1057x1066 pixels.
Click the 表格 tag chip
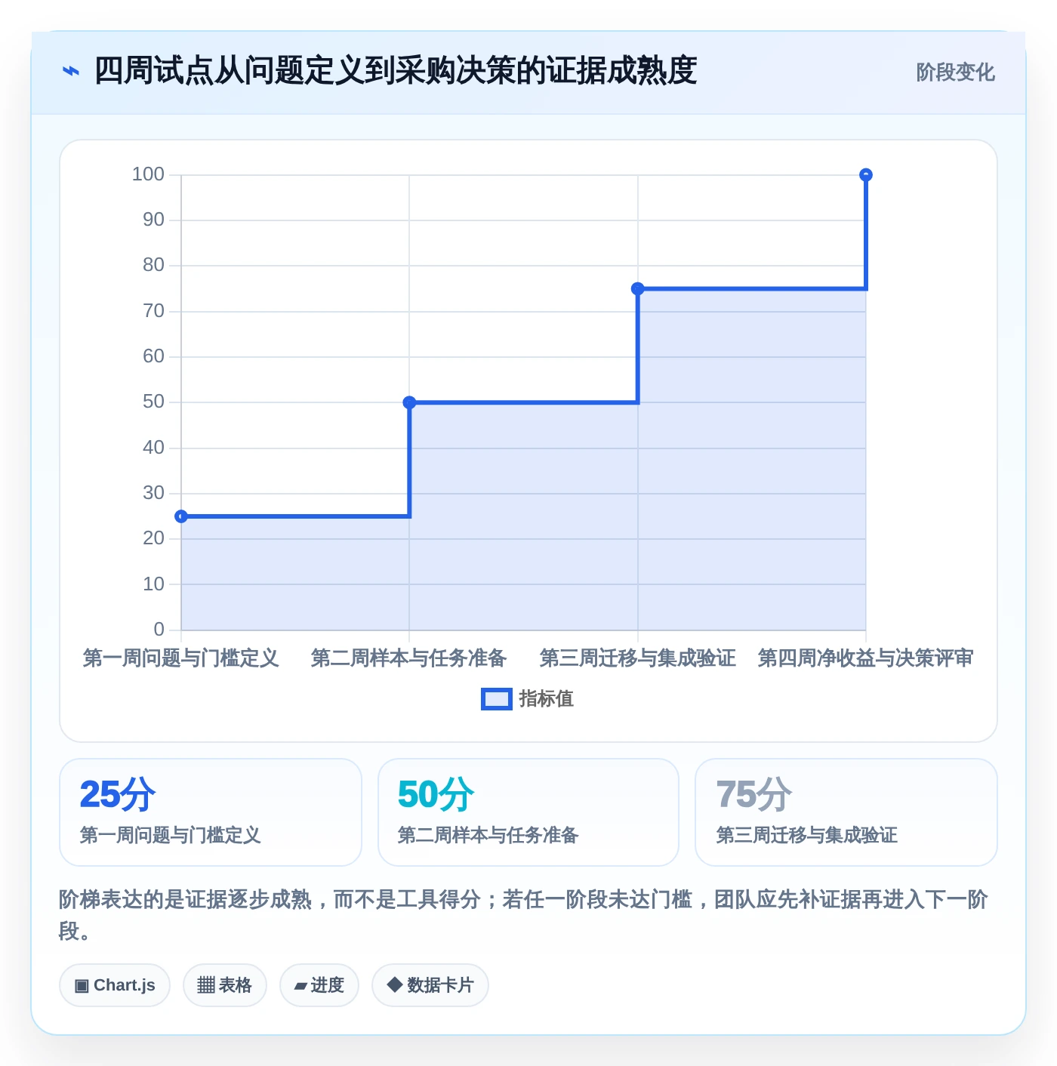tap(225, 985)
